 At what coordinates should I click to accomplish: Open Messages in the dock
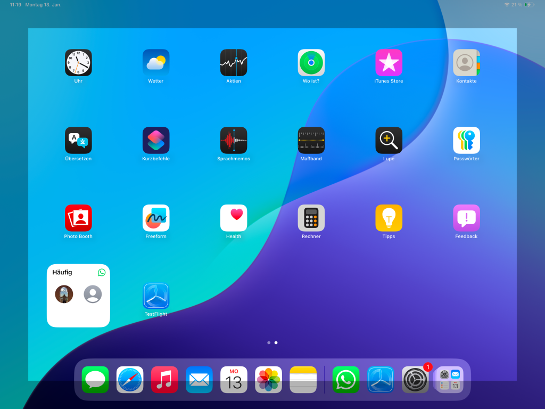(95, 380)
